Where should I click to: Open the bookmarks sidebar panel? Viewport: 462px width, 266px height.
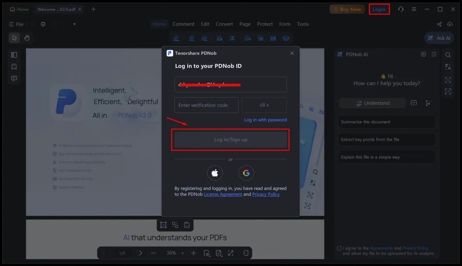[x=14, y=67]
